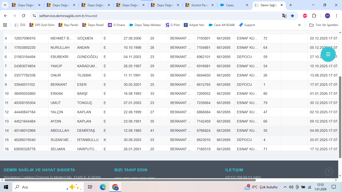The height and width of the screenshot is (192, 342).
Task: Click the page vertical scrollbar
Action: tap(340, 117)
